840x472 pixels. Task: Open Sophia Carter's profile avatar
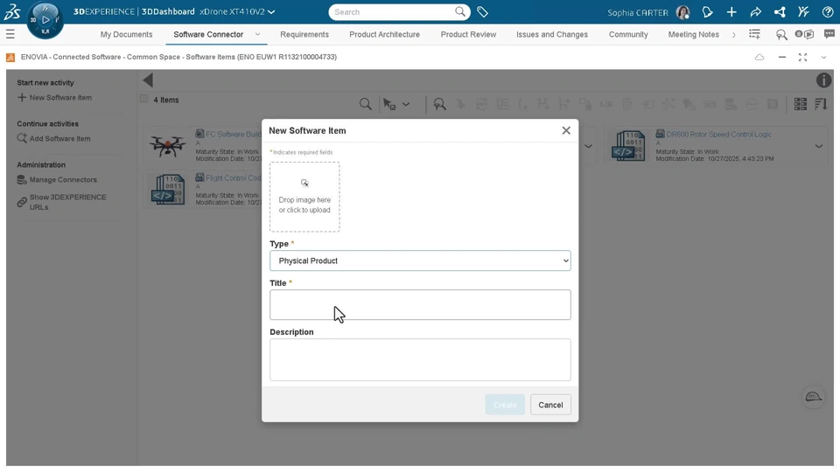(x=682, y=12)
